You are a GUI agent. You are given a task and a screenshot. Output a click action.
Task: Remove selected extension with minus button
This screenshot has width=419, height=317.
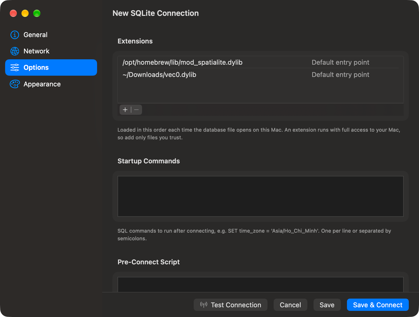(136, 110)
